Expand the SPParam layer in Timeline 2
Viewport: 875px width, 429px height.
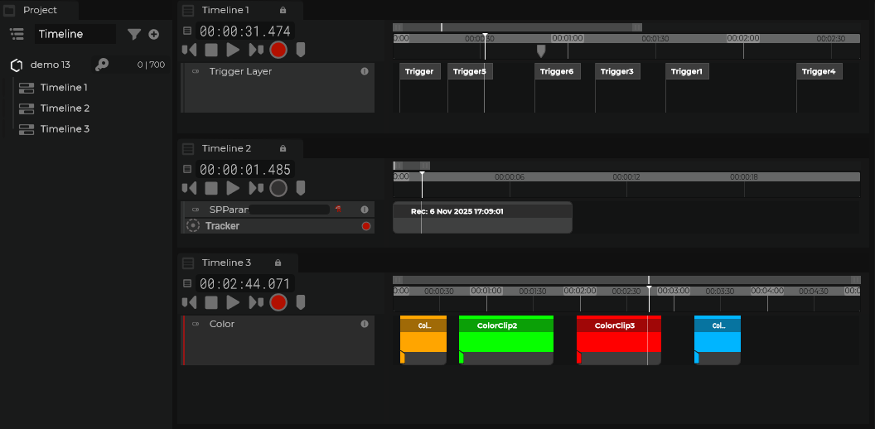196,210
